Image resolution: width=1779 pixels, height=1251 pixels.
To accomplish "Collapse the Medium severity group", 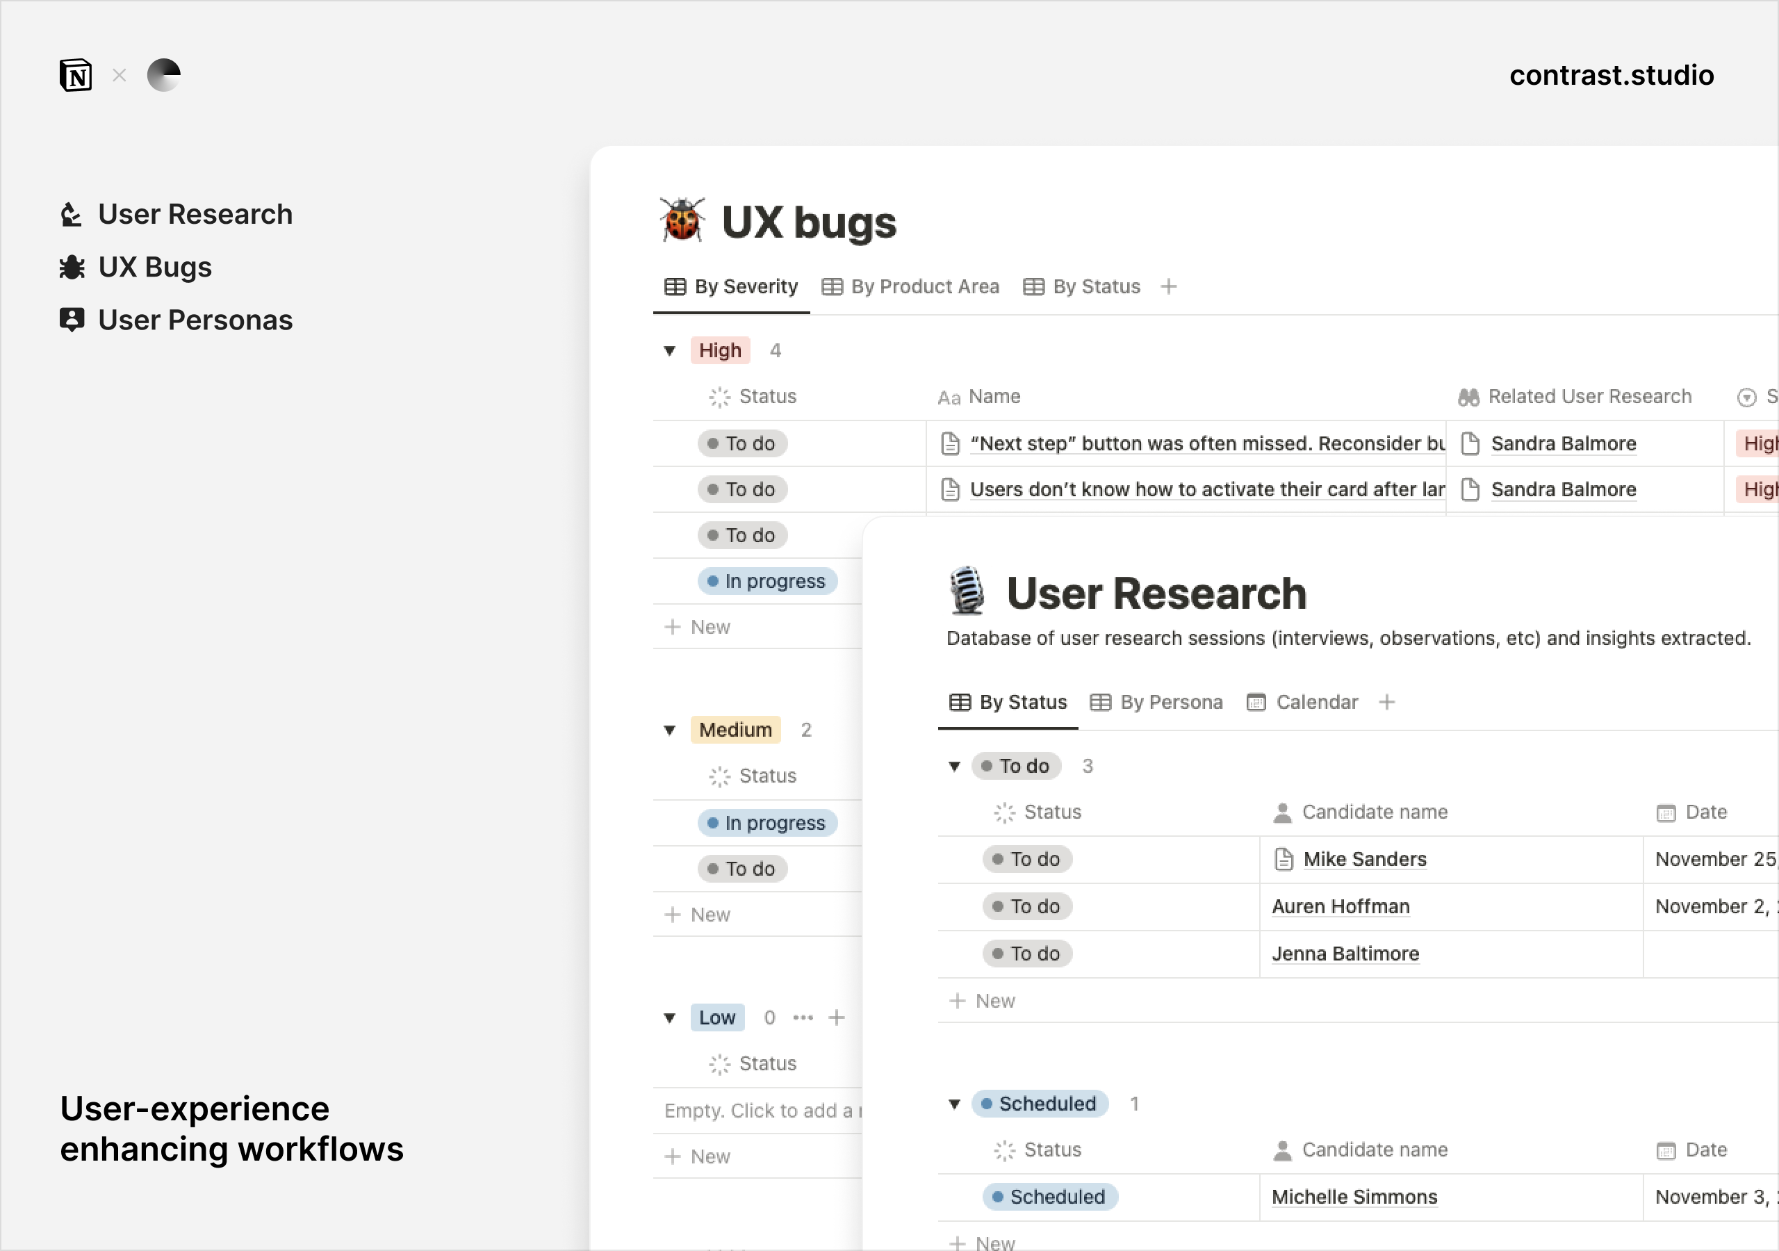I will (669, 730).
